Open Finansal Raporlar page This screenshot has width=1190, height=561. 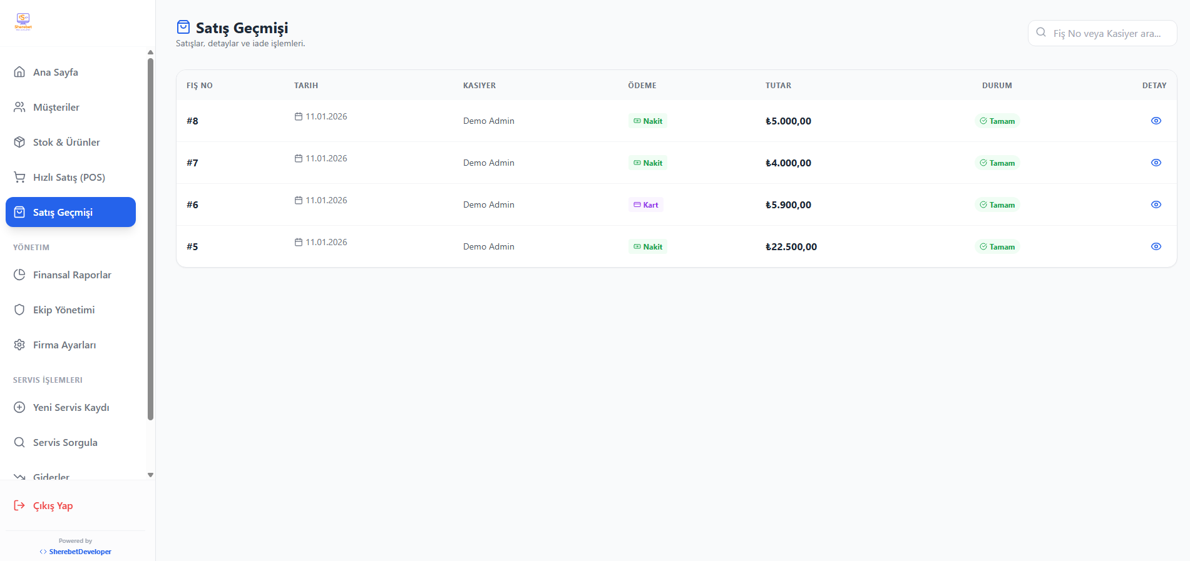(x=72, y=275)
